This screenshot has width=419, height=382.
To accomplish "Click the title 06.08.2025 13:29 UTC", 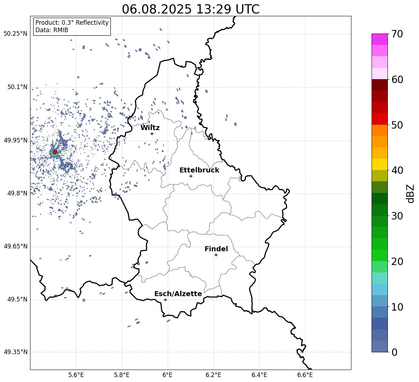I will pos(190,9).
